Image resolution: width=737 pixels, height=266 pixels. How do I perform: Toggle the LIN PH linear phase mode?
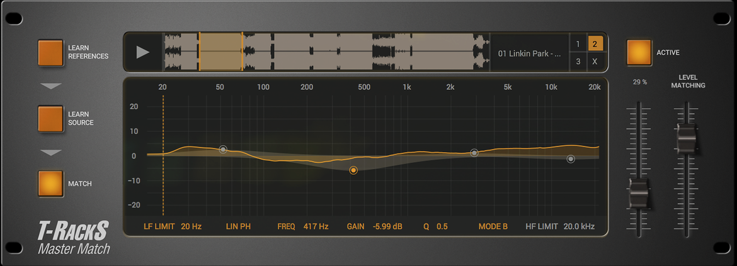coord(238,226)
